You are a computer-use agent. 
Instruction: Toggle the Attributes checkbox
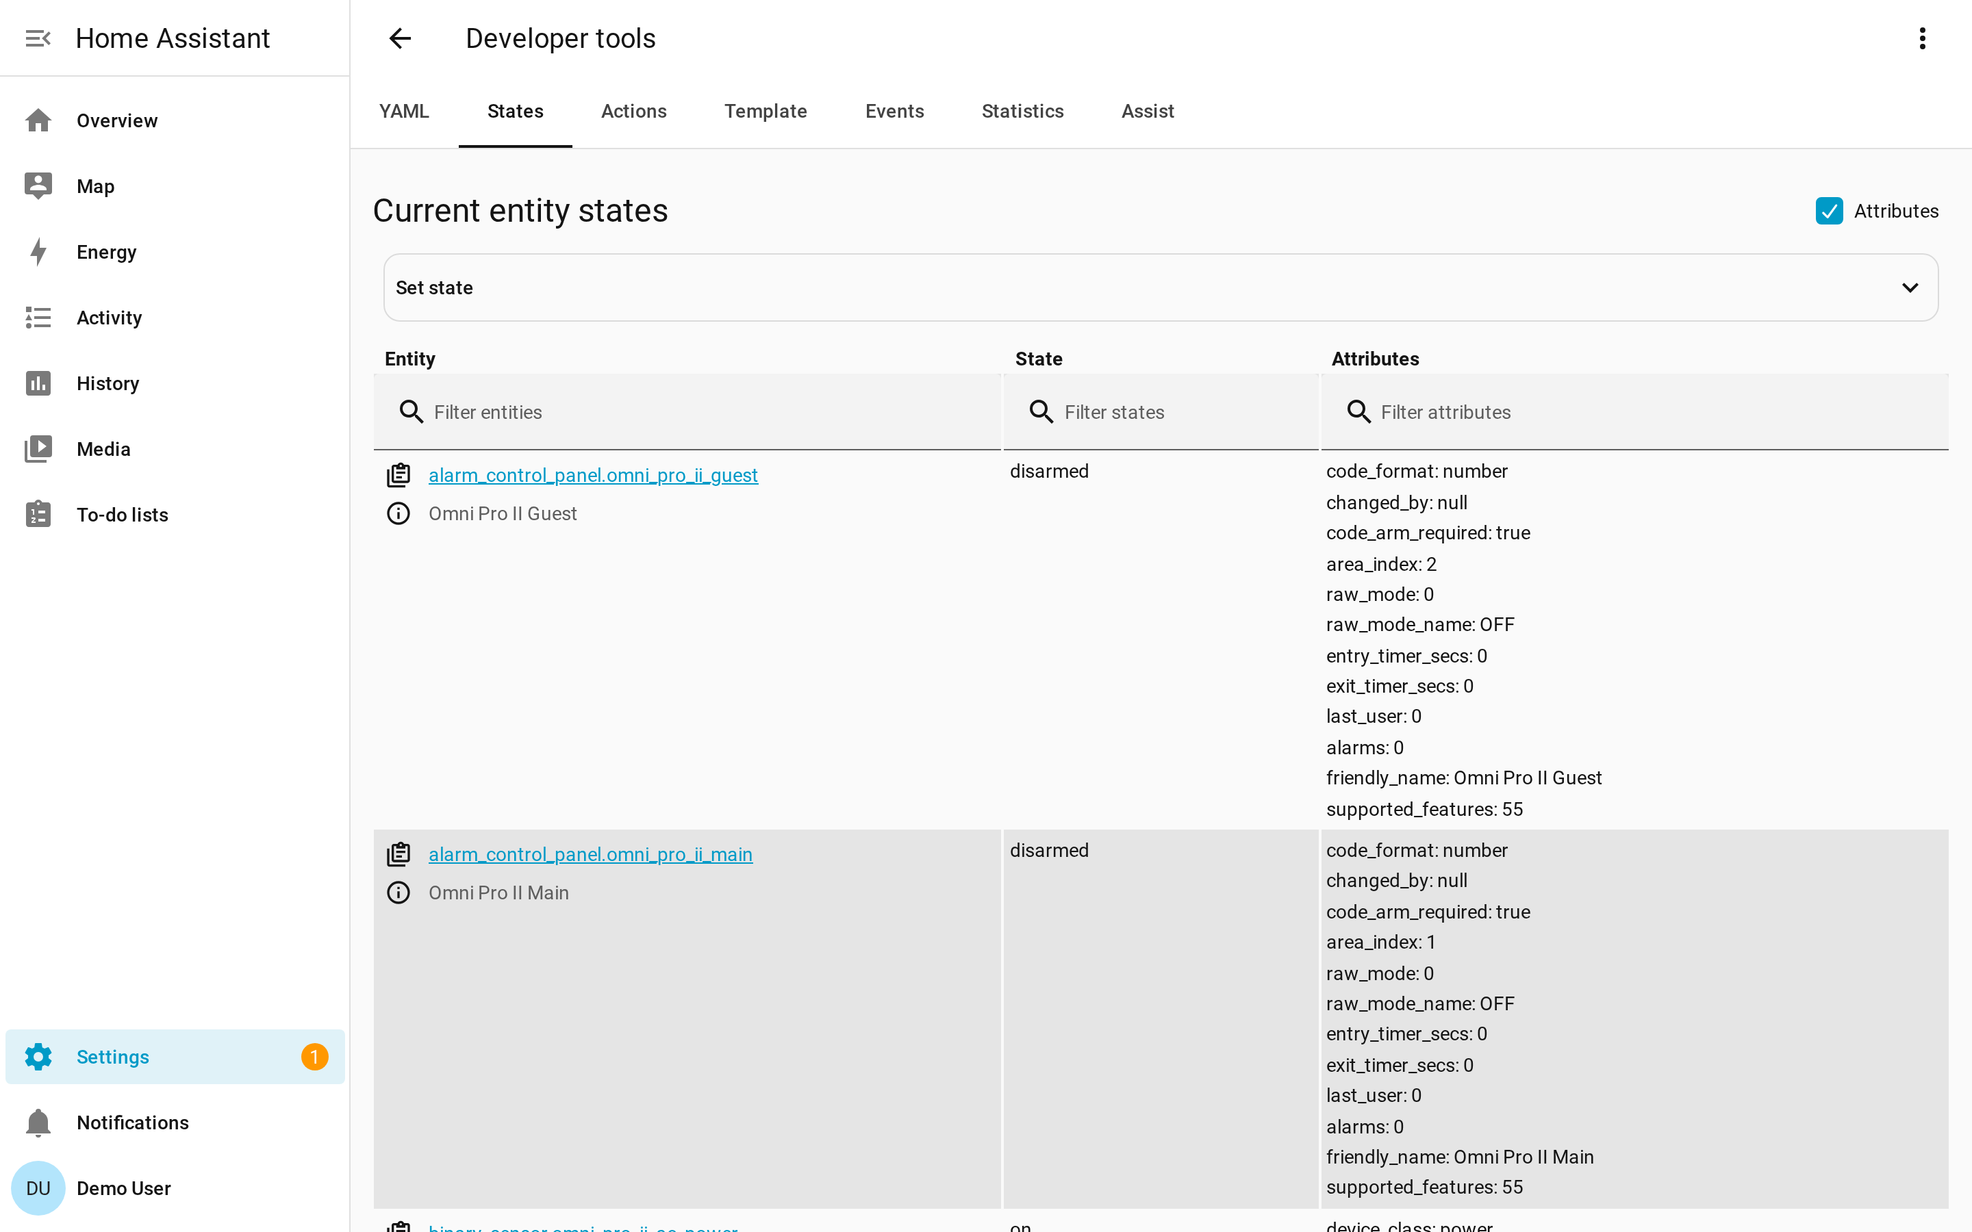tap(1830, 211)
